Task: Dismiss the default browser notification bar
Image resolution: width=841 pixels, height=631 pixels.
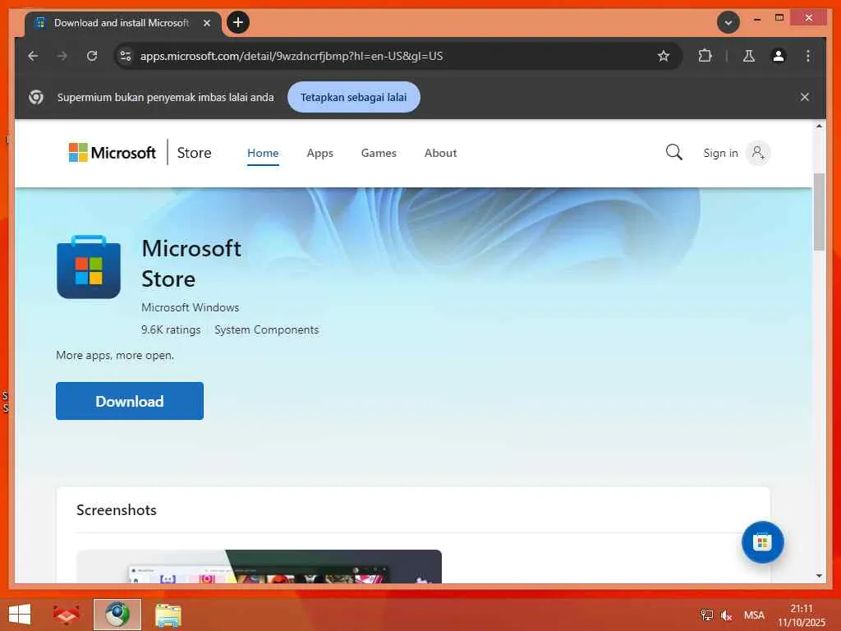Action: (805, 97)
